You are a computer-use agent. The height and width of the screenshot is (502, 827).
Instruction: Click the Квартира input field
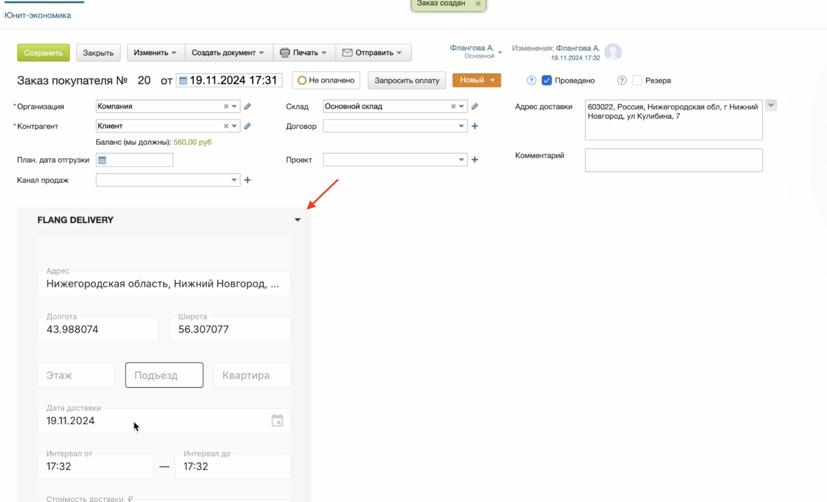pyautogui.click(x=252, y=375)
